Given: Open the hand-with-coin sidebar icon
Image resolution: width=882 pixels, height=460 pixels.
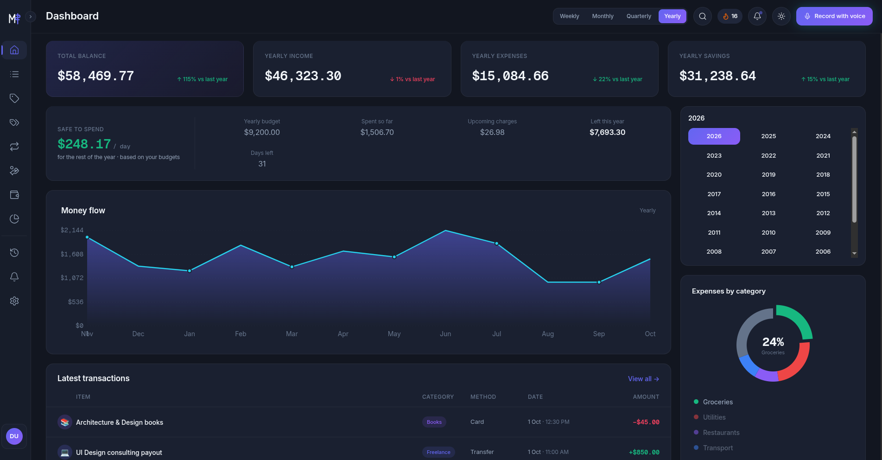Looking at the screenshot, I should point(14,171).
